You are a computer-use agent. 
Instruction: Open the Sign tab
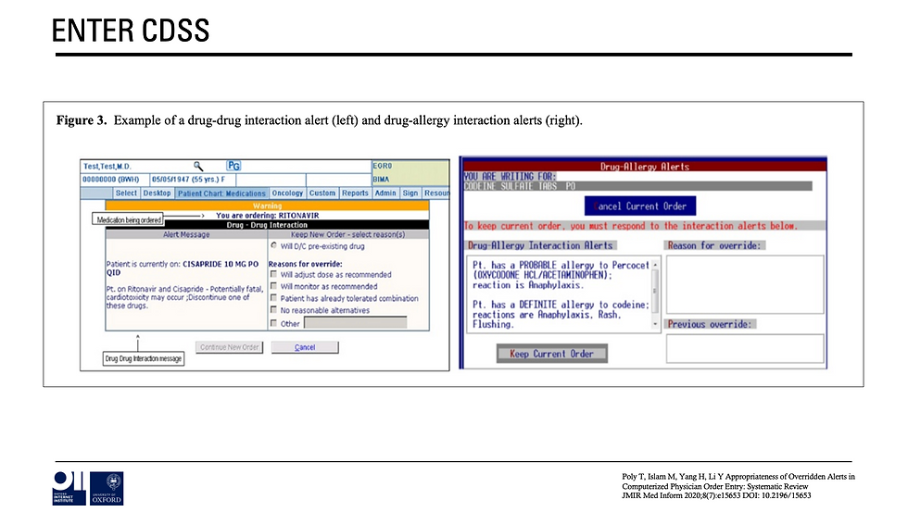(x=410, y=194)
